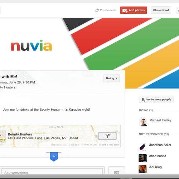
Task: Open Michael Currey's profile photo
Action: point(143,122)
